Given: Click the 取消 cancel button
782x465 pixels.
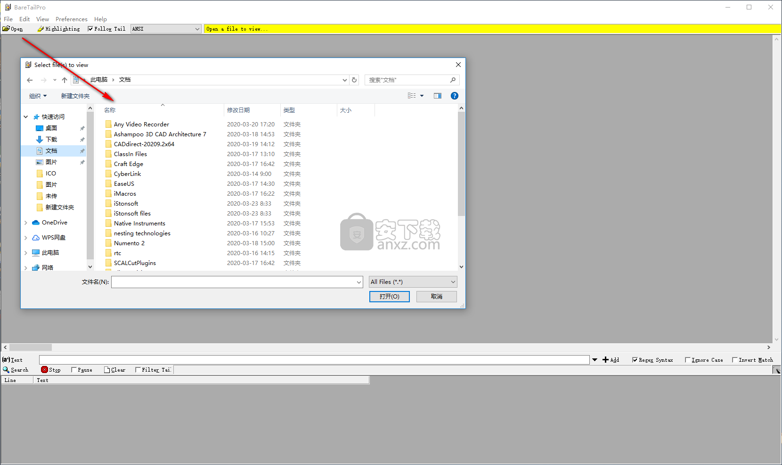Looking at the screenshot, I should click(437, 297).
